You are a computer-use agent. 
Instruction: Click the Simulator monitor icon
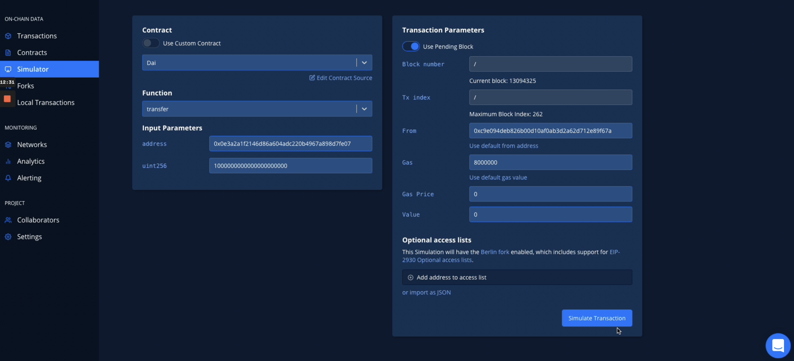pos(8,69)
